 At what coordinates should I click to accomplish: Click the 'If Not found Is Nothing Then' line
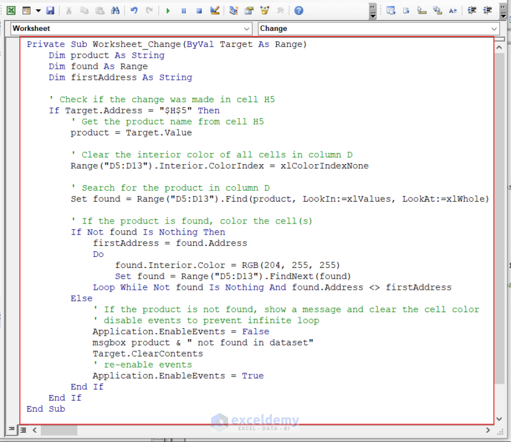tap(148, 232)
